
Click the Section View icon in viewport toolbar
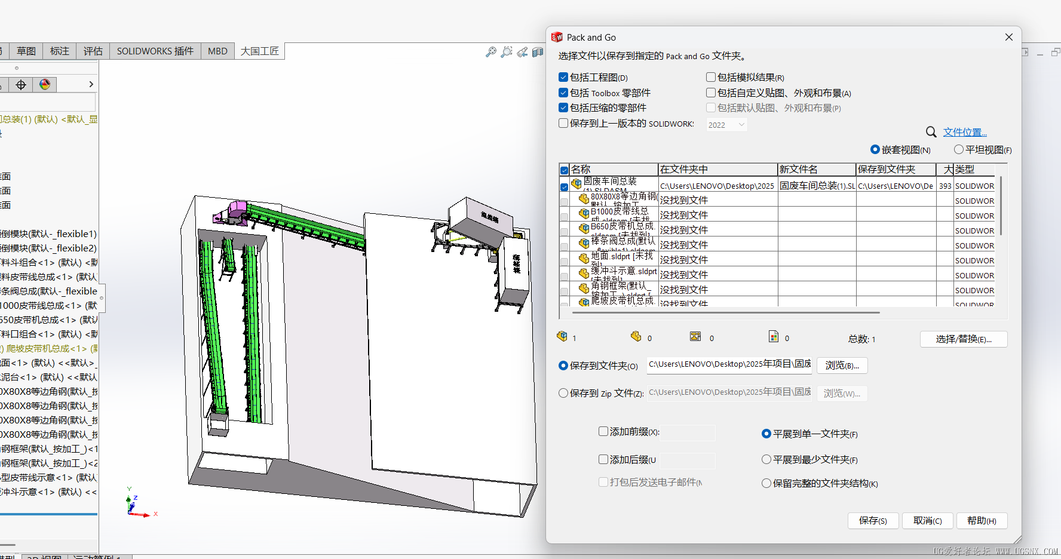tap(538, 53)
